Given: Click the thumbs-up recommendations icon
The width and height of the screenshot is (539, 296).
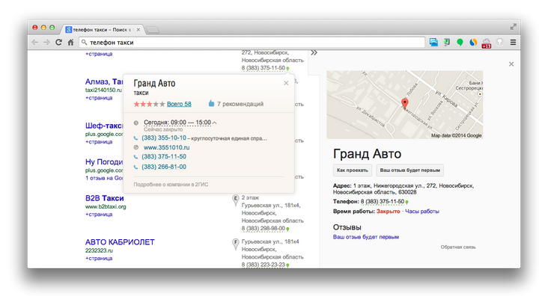Looking at the screenshot, I should click(x=211, y=103).
